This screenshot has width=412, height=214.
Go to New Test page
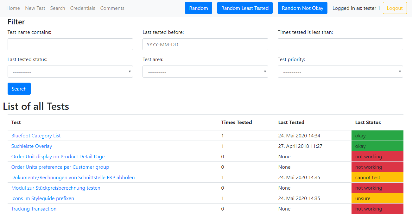[x=35, y=8]
